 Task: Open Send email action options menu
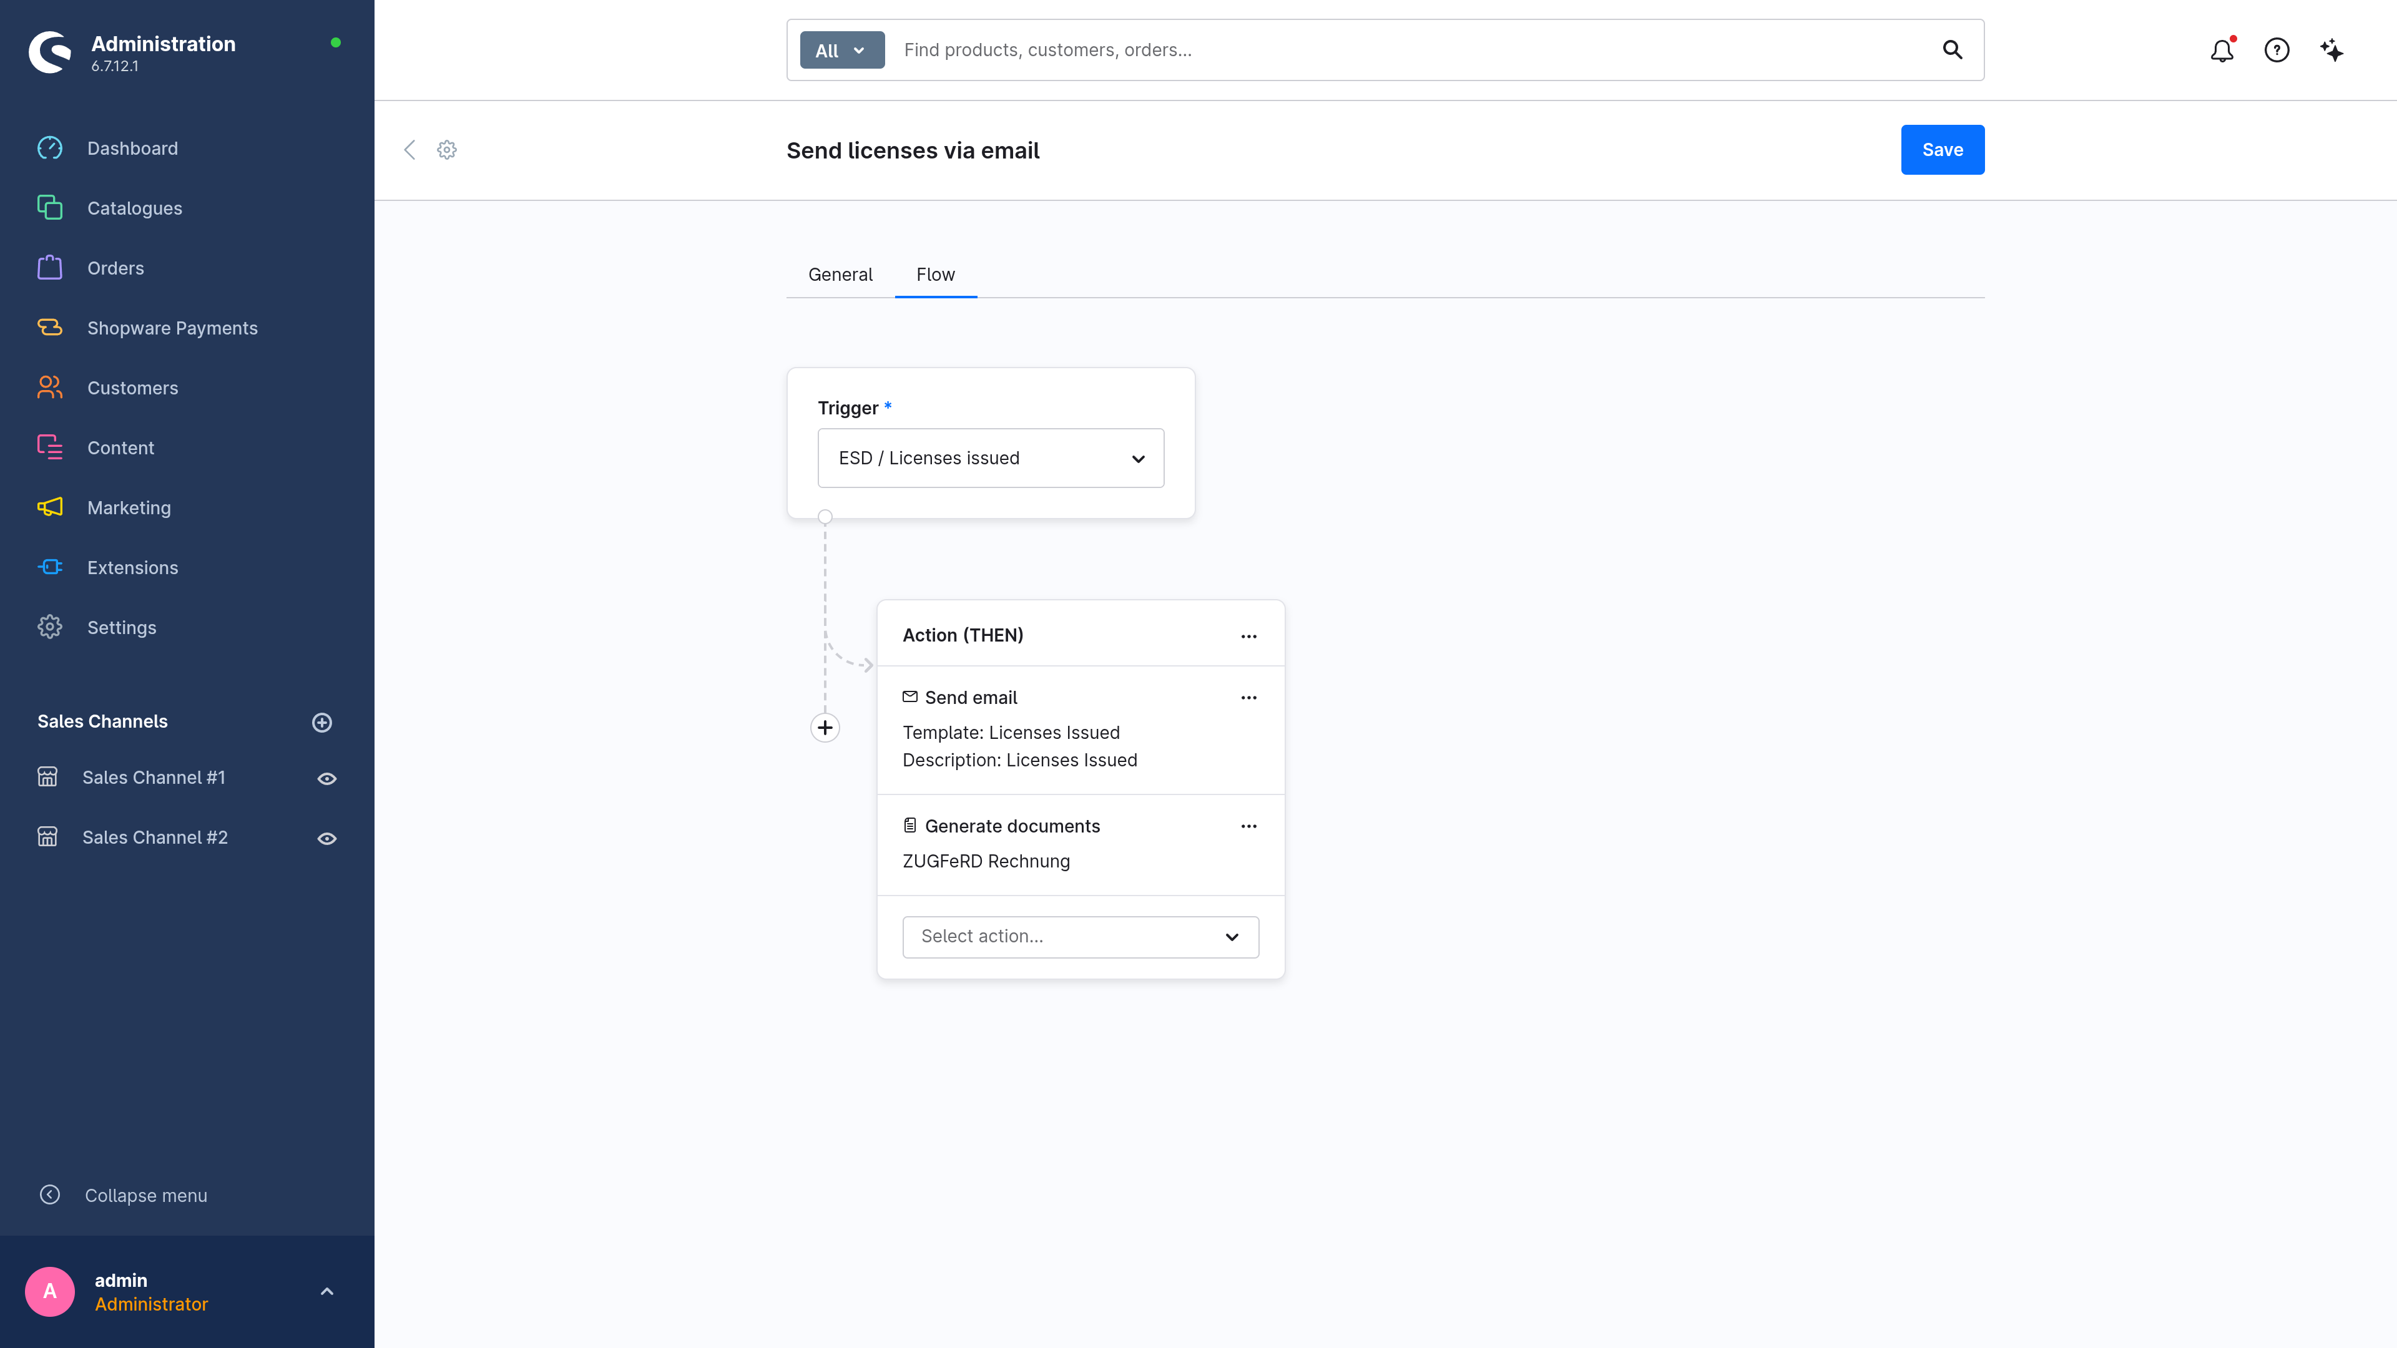(x=1248, y=698)
